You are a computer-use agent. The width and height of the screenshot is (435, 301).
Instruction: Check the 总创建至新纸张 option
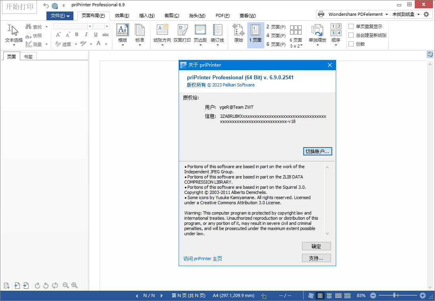coord(351,35)
